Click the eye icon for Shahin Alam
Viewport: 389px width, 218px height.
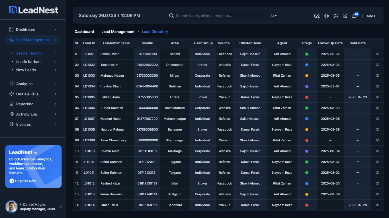point(377,151)
